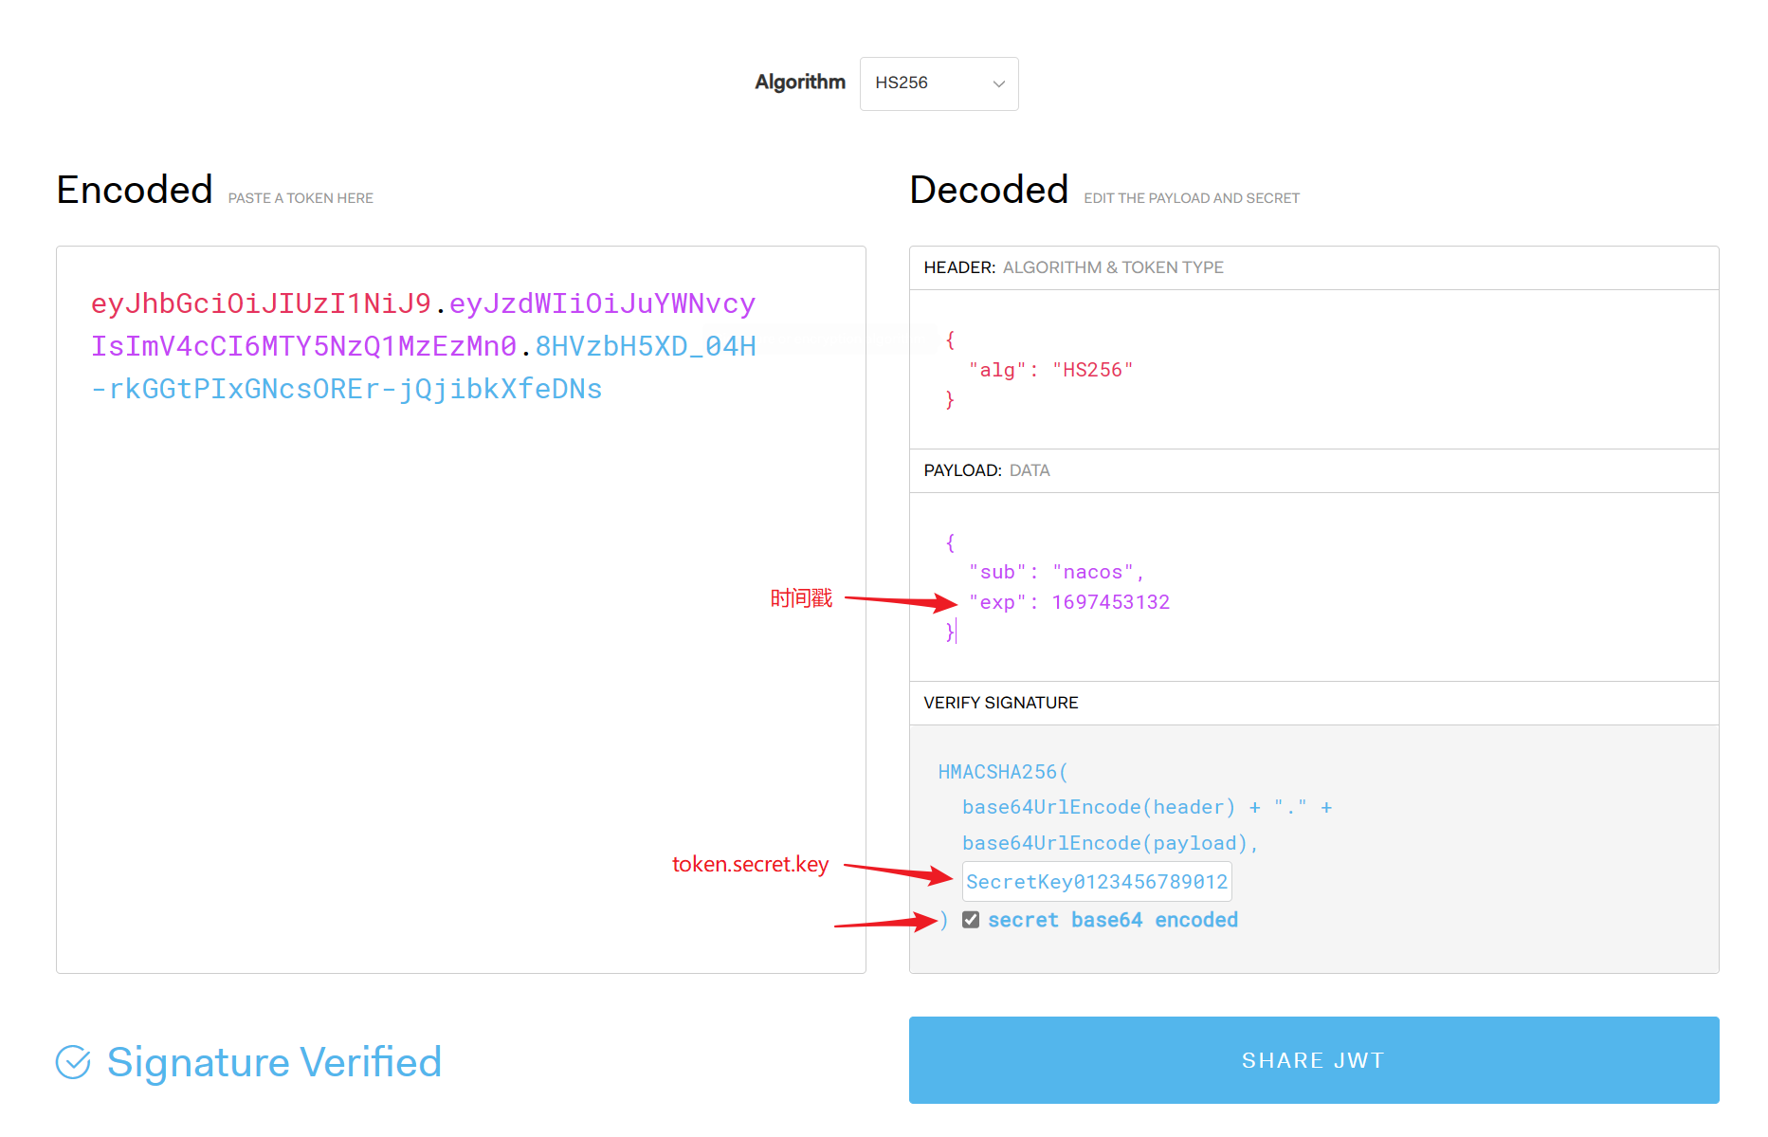Click the blue -rkGGtPIxGNcsOREr-jQjibkXfeDNs signature line
The width and height of the screenshot is (1768, 1137).
tap(347, 389)
